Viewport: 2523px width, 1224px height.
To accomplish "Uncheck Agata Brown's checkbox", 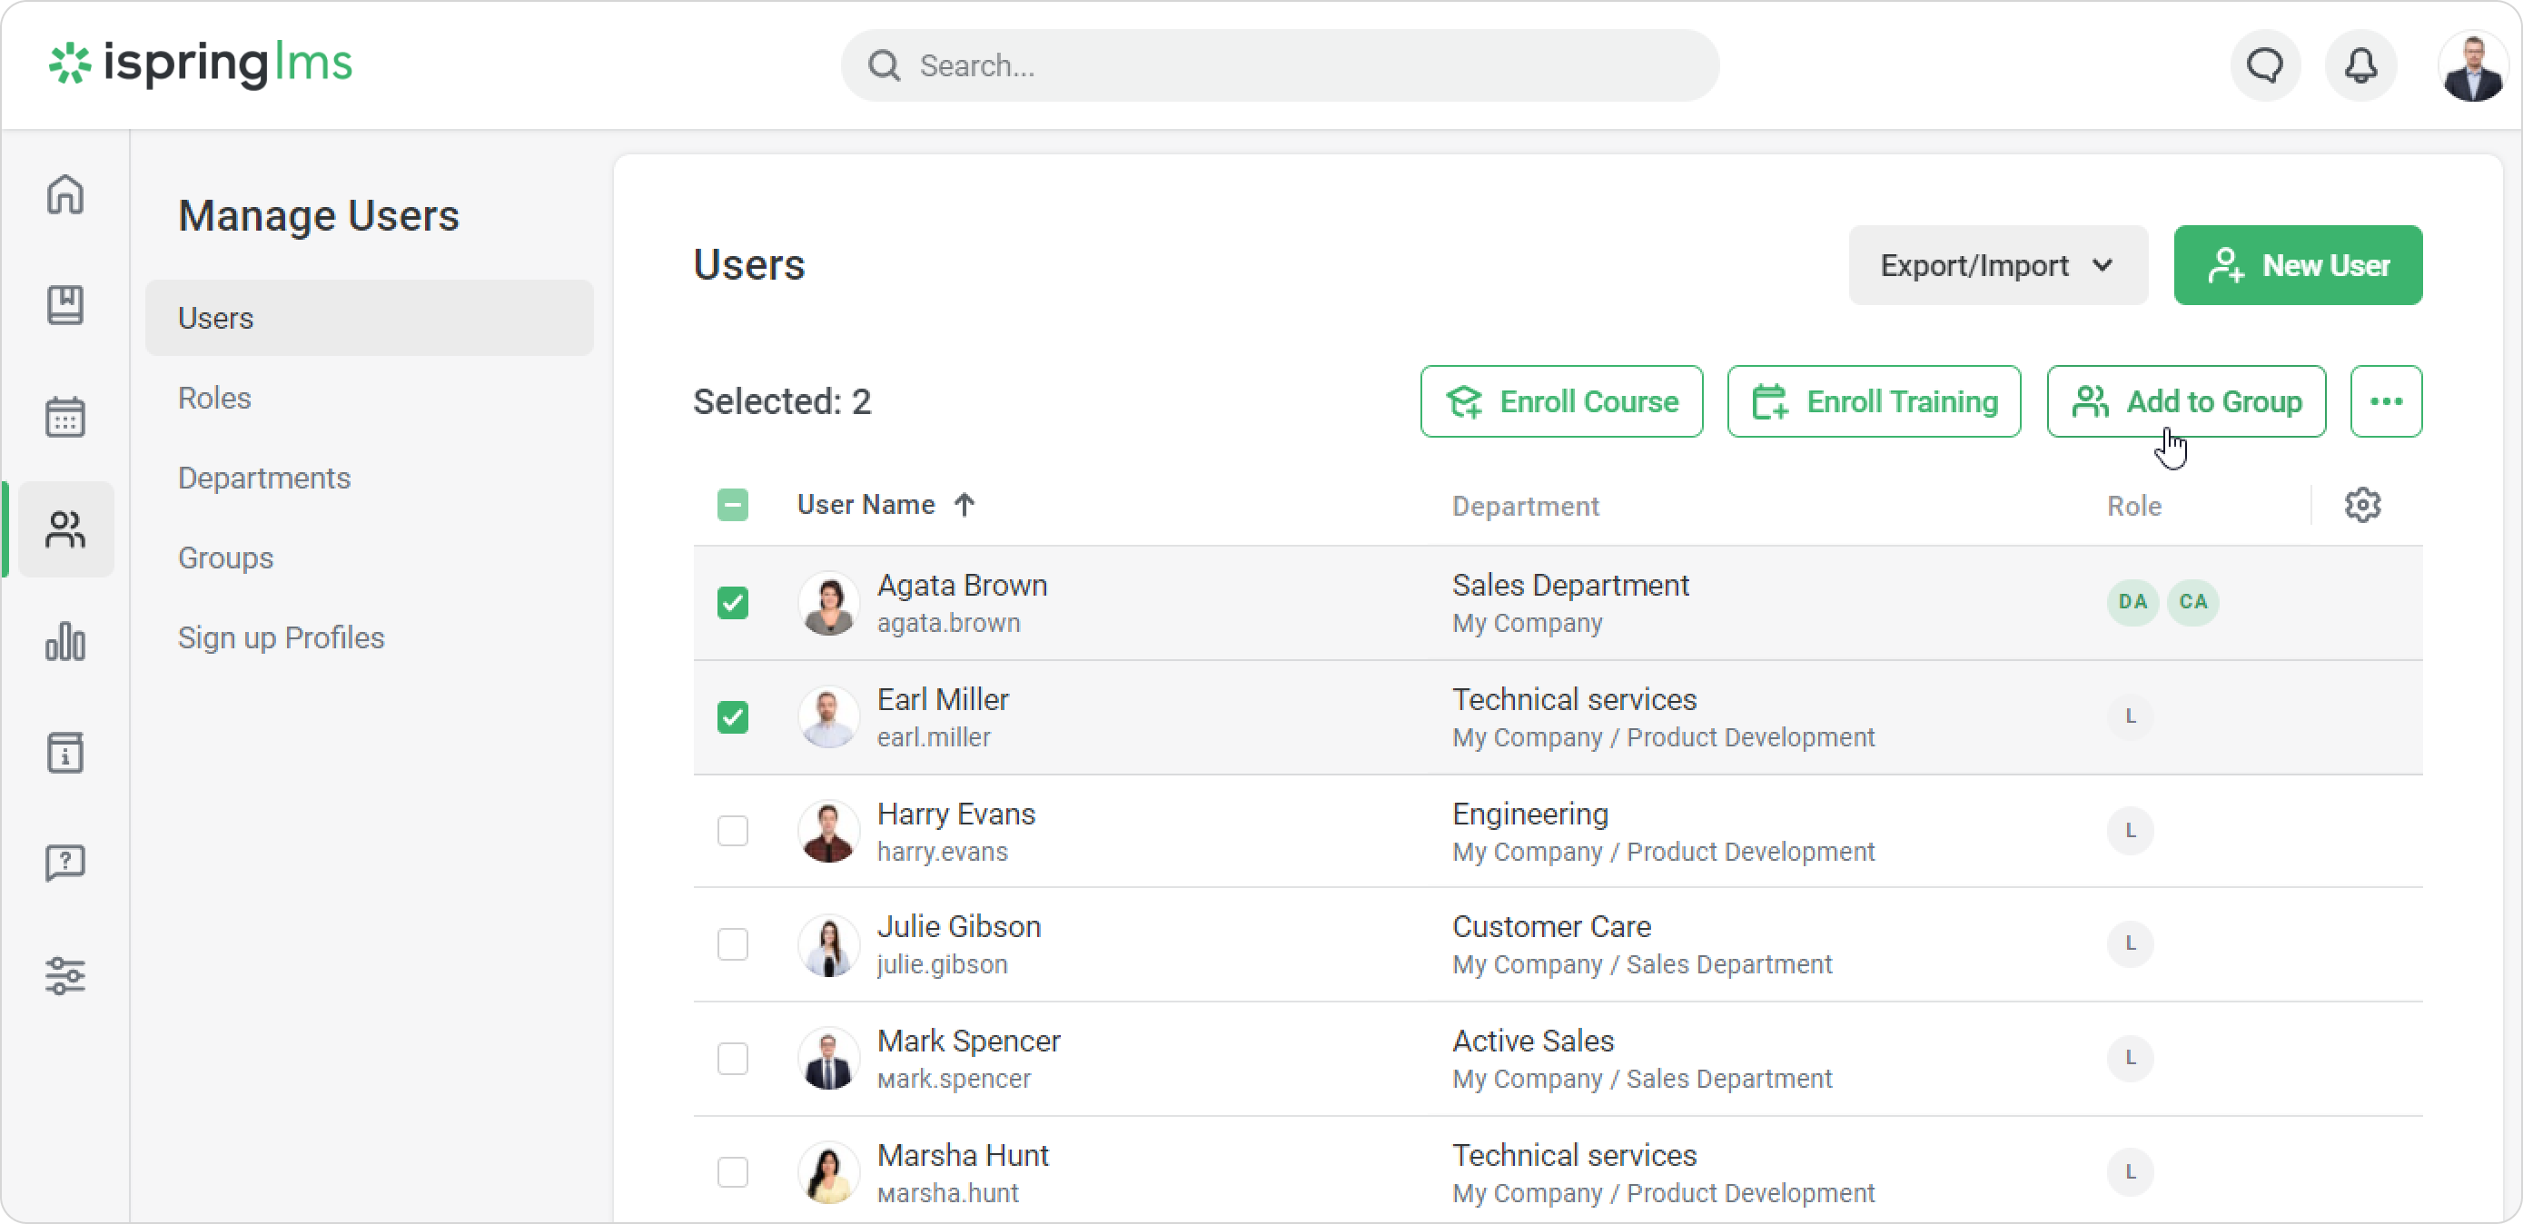I will click(733, 602).
